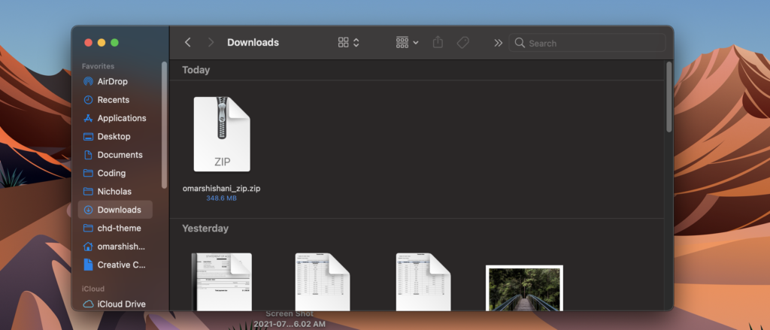Click the Downloads arrow icon

89,210
